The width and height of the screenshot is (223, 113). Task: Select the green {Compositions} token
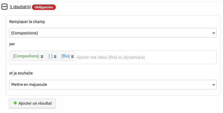26,56
